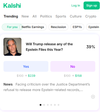This screenshot has height=112, width=100.
Task: Choose the ESPYs filter chip
Action: click(x=77, y=27)
